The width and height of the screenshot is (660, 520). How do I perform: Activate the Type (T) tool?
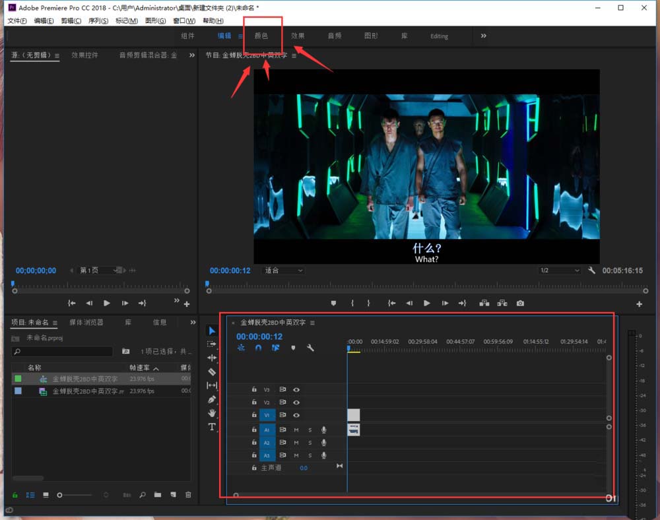tap(212, 427)
